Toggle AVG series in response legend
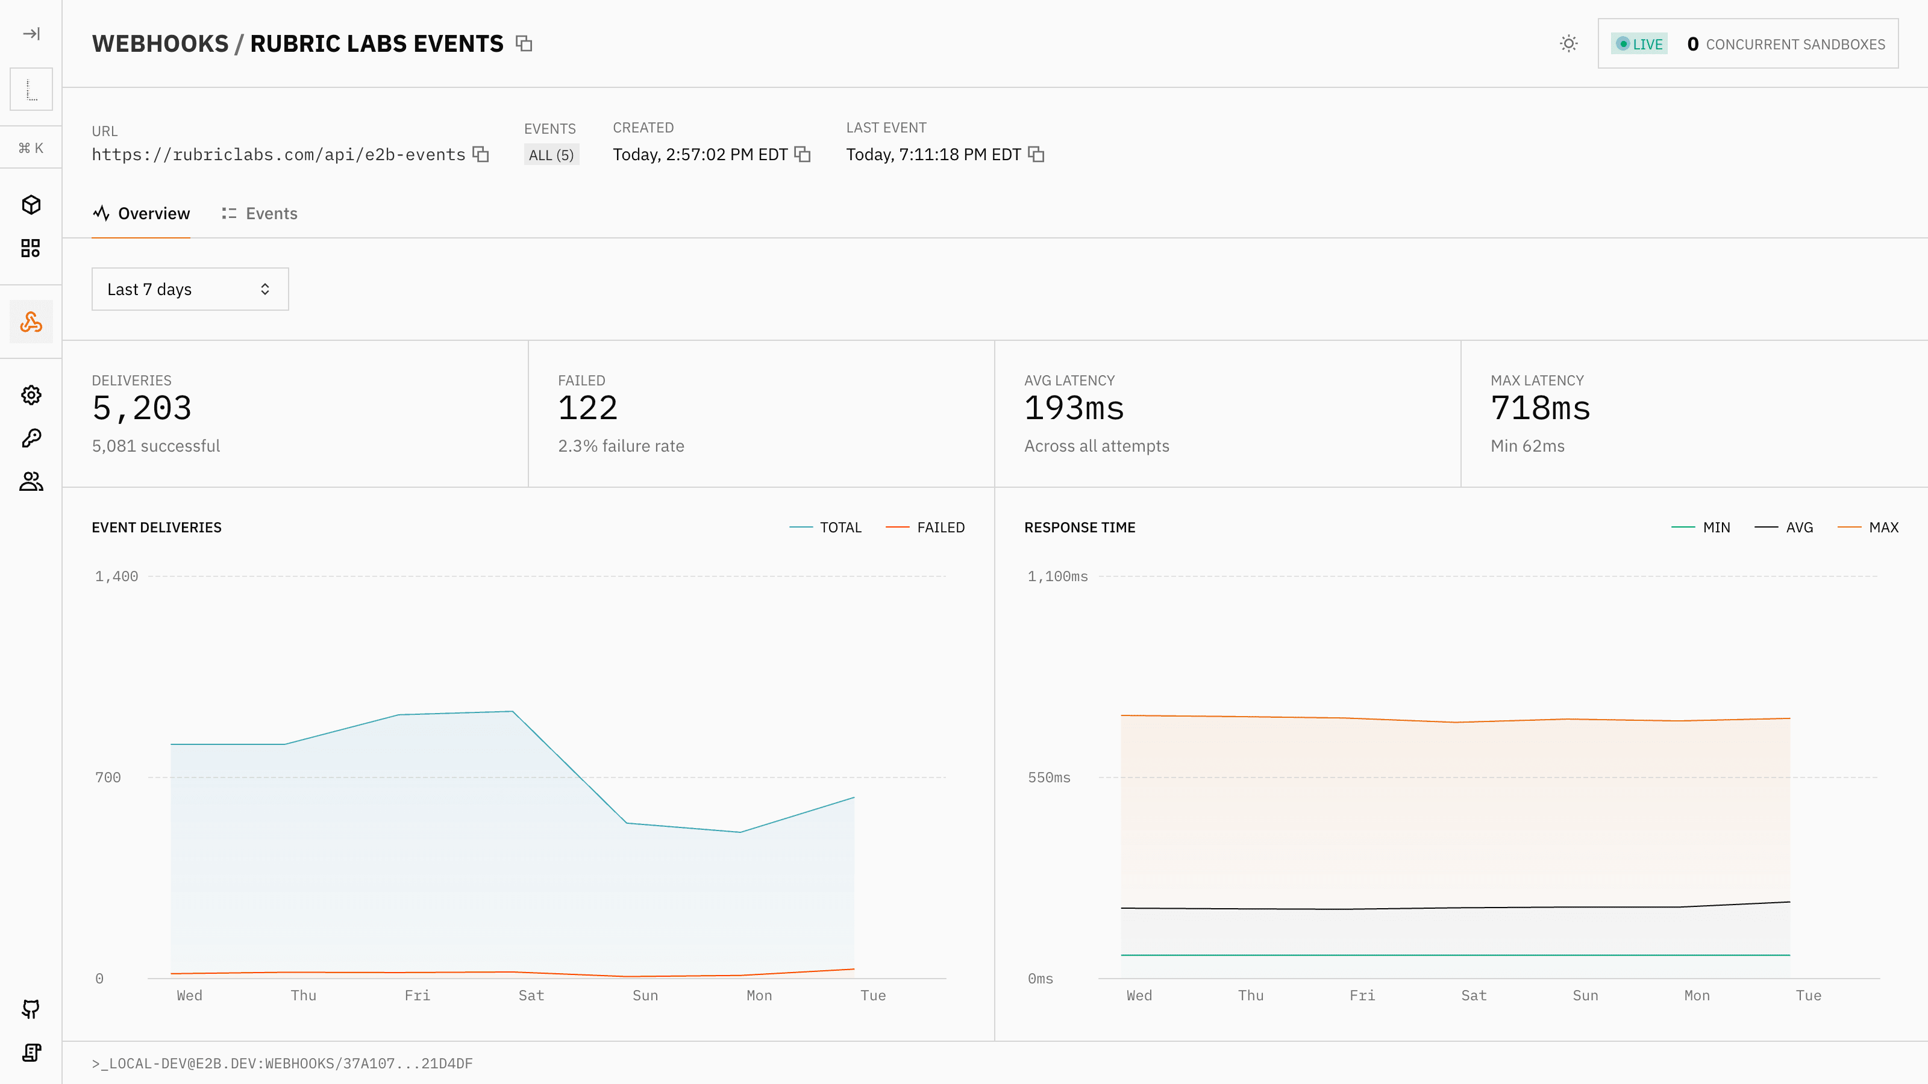1928x1084 pixels. (1783, 528)
